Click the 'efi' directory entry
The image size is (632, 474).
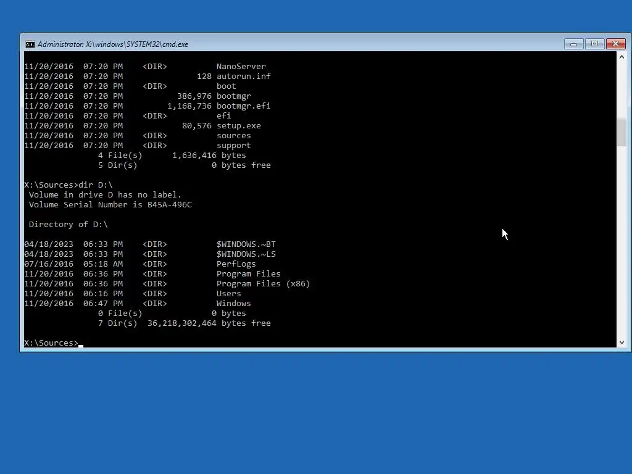223,115
